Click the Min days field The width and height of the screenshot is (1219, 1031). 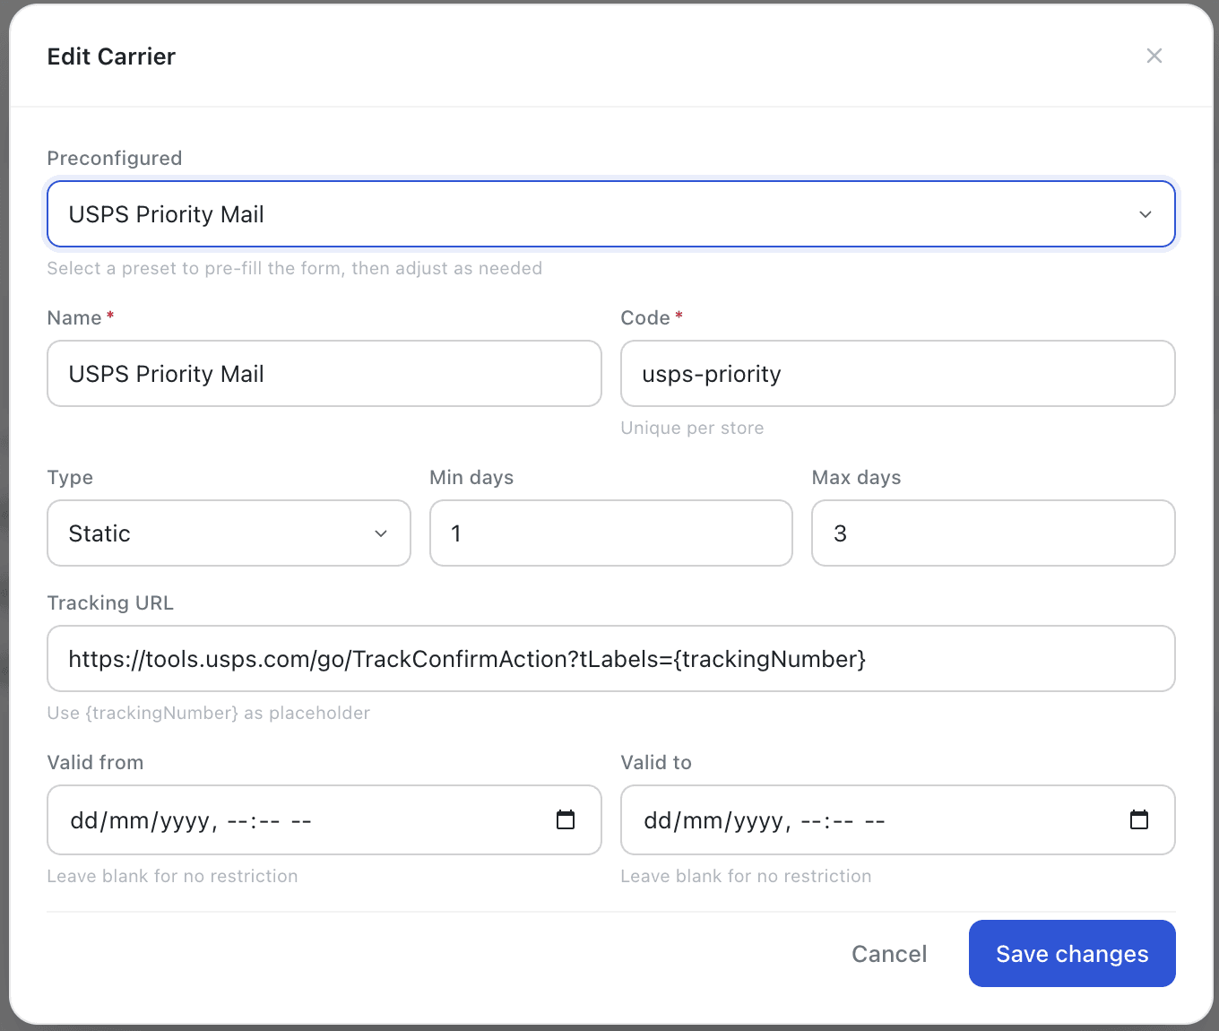pyautogui.click(x=611, y=533)
